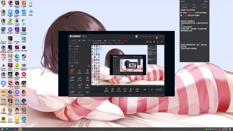Open the Recycle Bin desktop icon
Image resolution: width=233 pixels, height=131 pixels.
point(31,4)
